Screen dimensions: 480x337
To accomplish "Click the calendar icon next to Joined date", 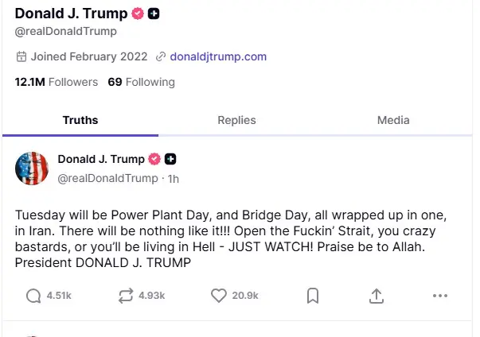I will 21,57.
